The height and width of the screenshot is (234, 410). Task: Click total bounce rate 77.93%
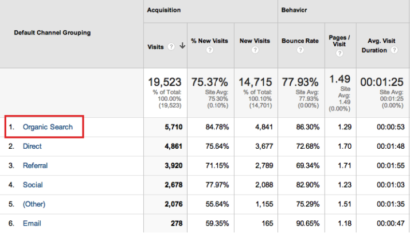point(300,82)
